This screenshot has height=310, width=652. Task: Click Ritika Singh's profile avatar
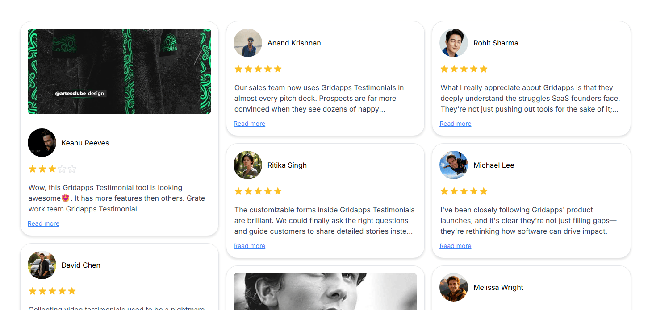(x=248, y=165)
